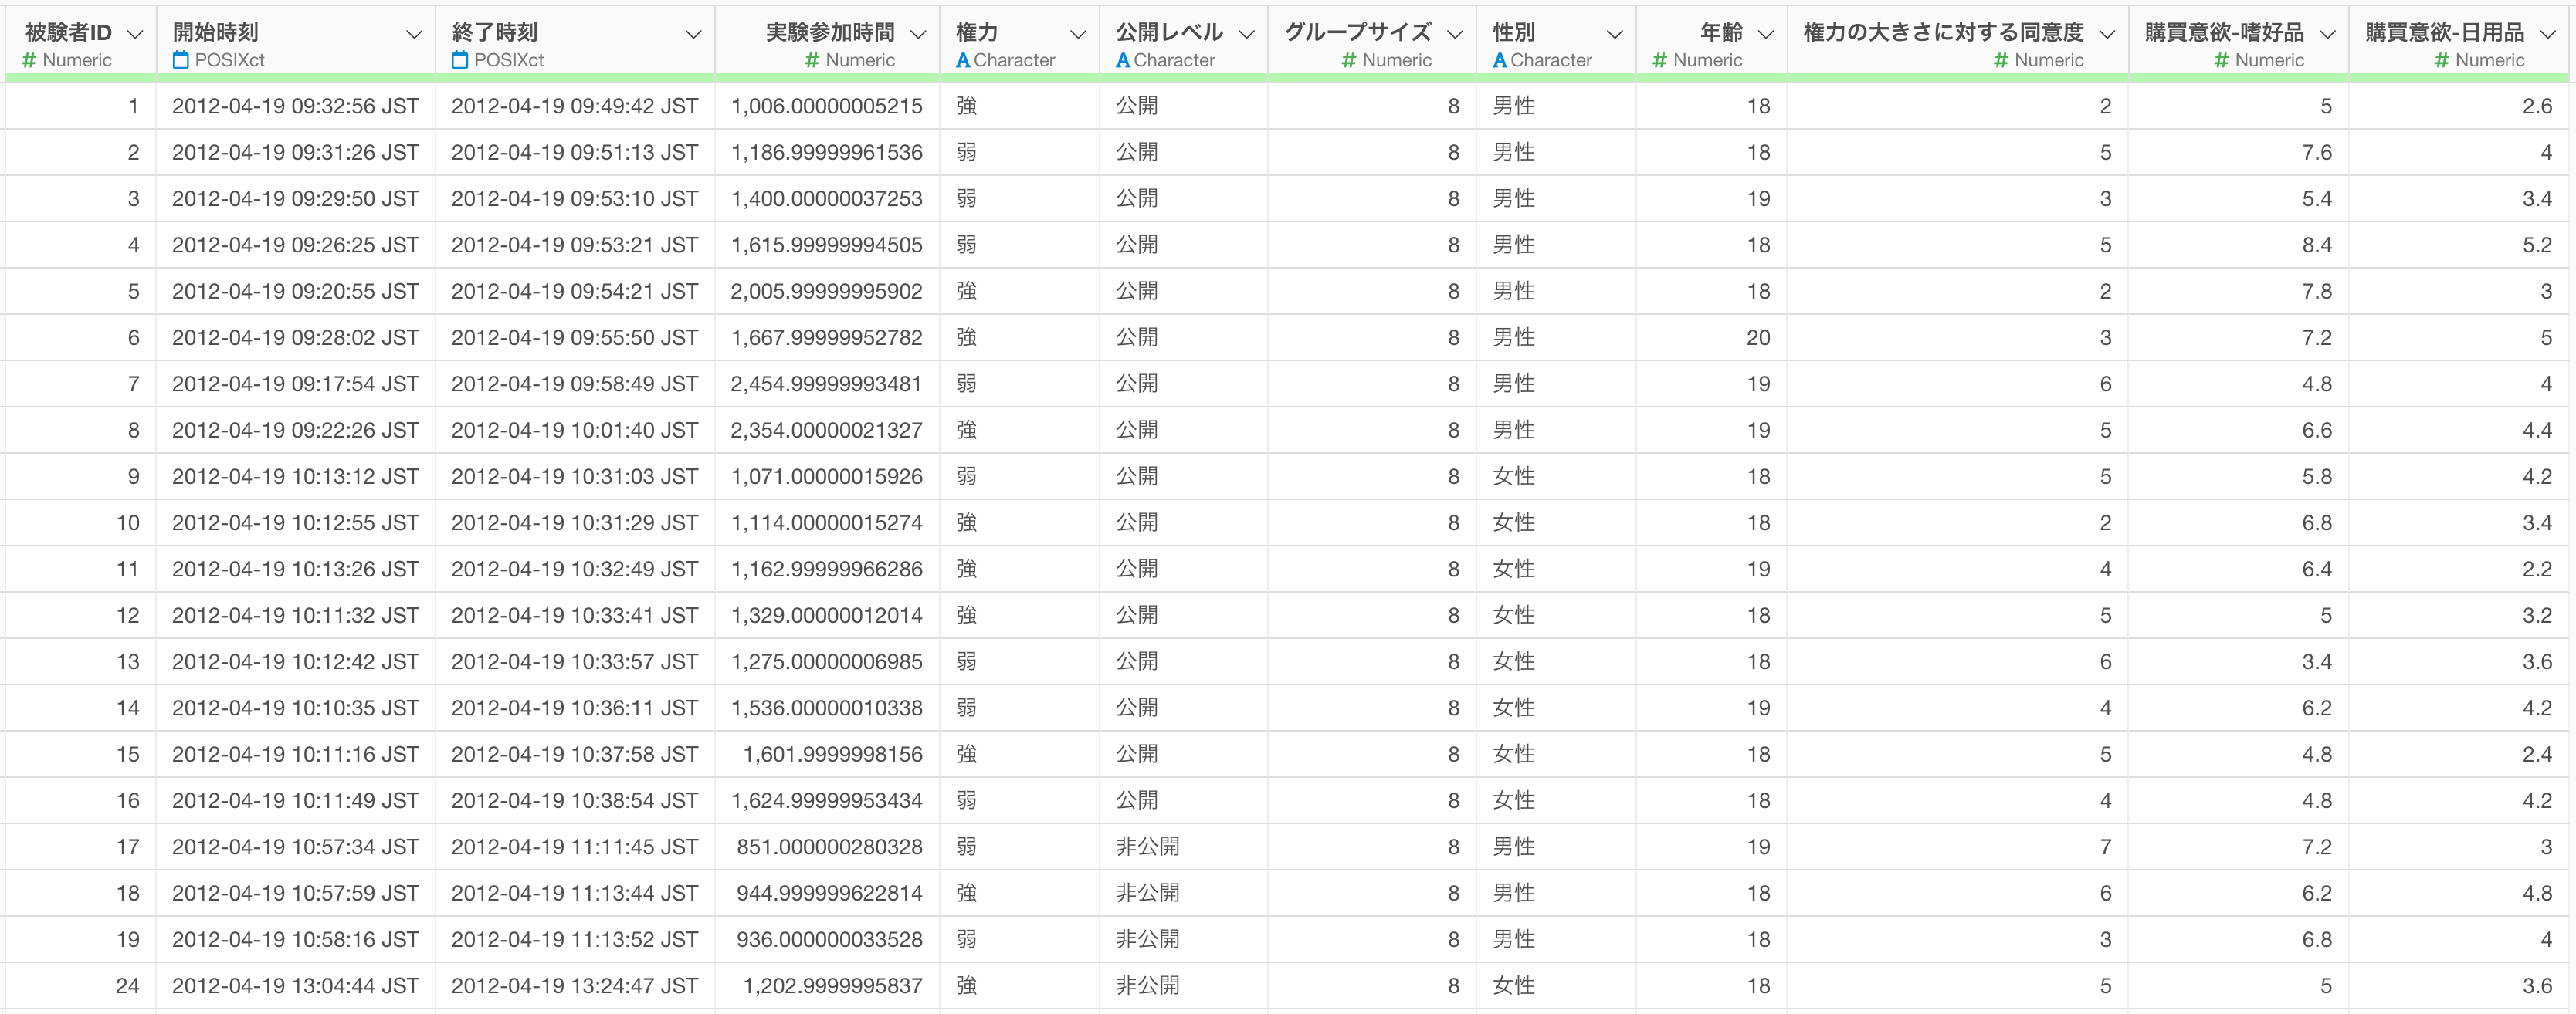Select the 実験参加時間 column header
The height and width of the screenshot is (1014, 2576).
[x=830, y=32]
